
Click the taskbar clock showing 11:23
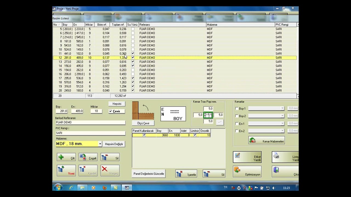pos(286,188)
